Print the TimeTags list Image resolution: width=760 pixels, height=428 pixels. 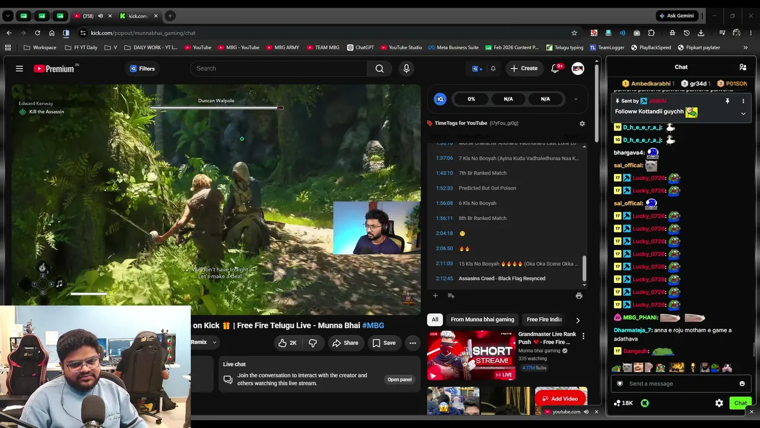579,295
